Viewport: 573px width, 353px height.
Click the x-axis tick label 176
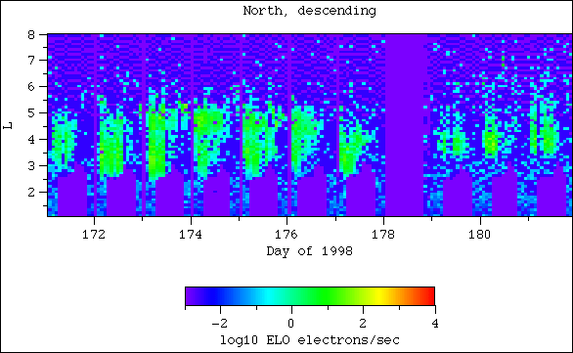click(x=286, y=235)
